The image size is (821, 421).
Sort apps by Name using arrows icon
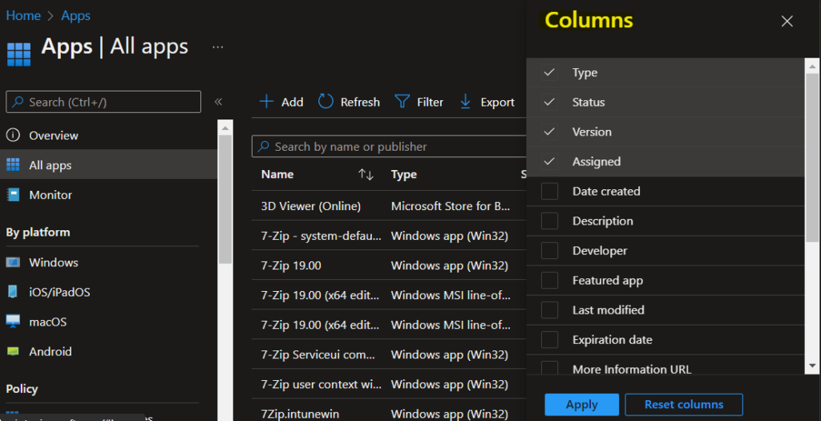[366, 175]
